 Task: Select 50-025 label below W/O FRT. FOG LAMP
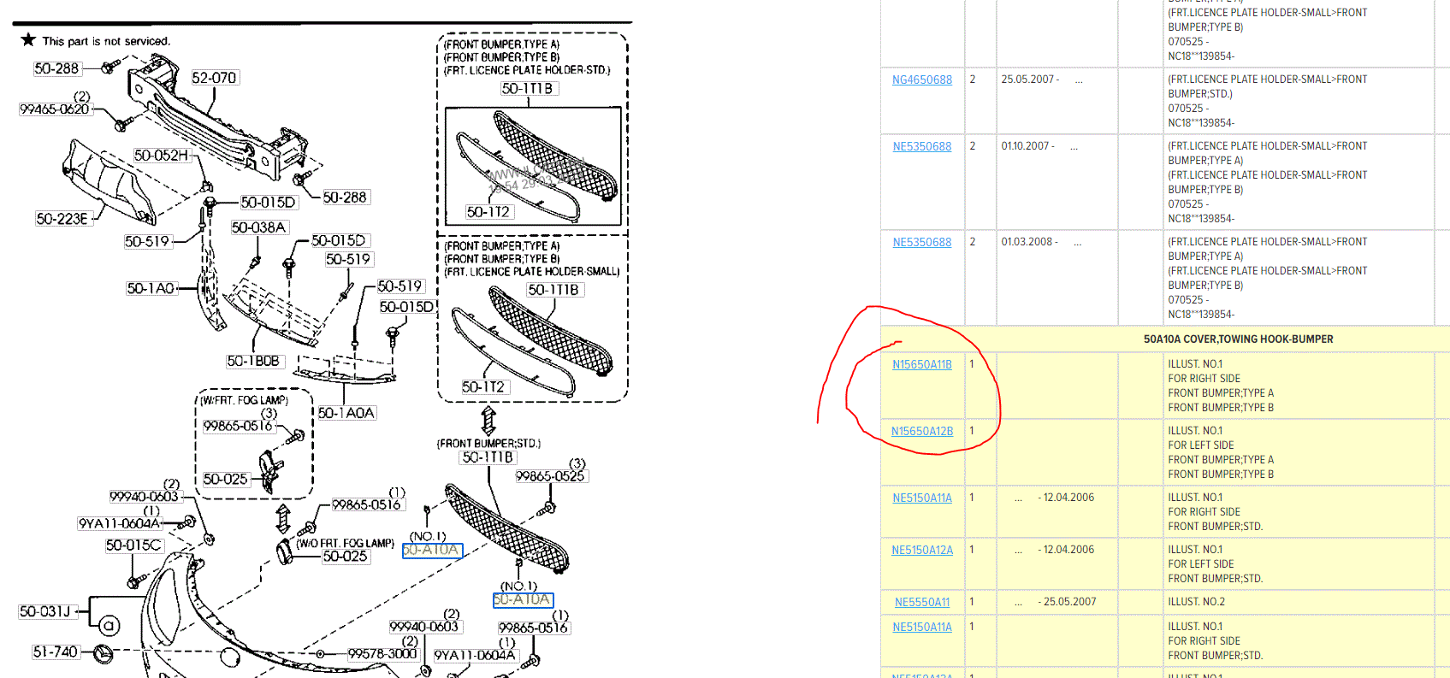pyautogui.click(x=346, y=557)
